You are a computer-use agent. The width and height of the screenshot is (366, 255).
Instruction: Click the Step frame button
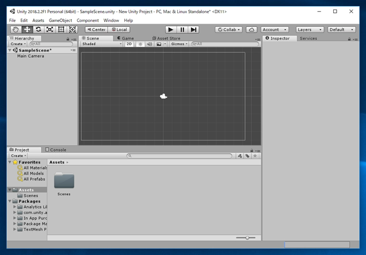(x=194, y=30)
